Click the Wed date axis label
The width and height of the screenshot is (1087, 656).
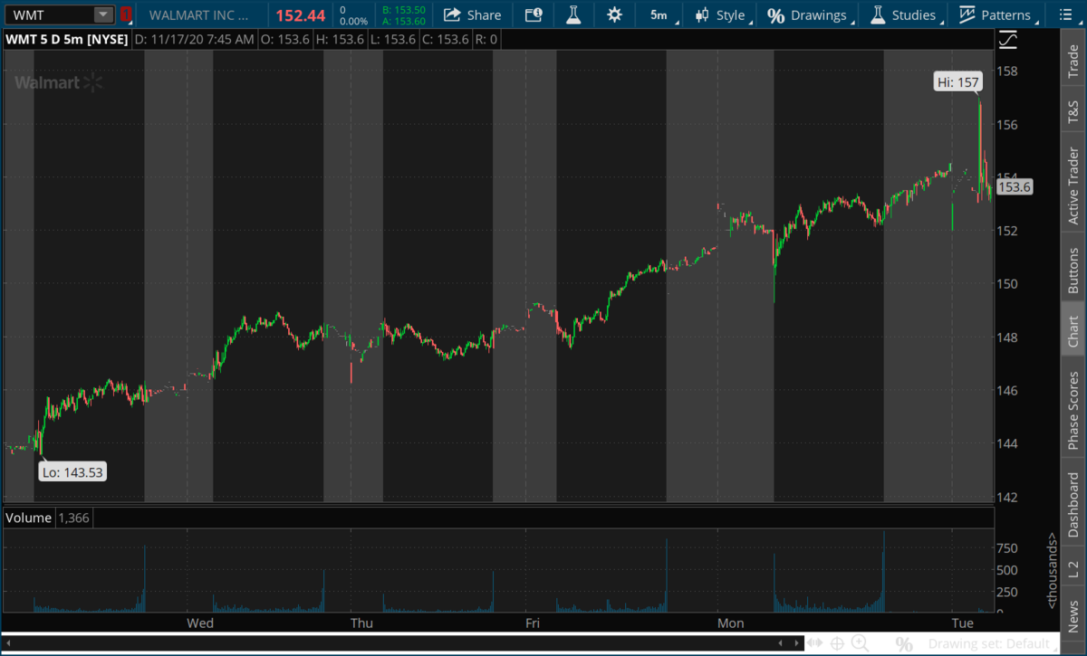coord(200,623)
